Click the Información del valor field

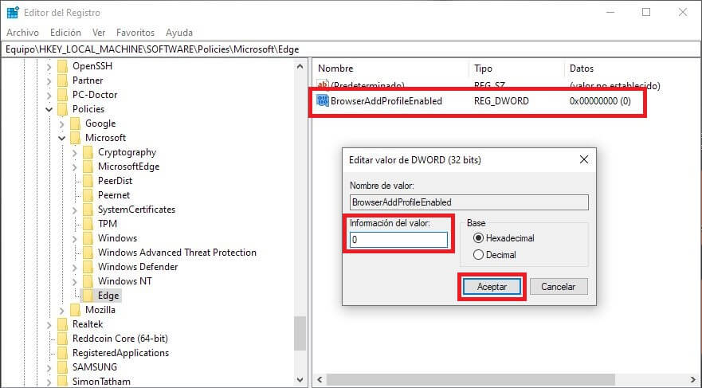coord(398,240)
